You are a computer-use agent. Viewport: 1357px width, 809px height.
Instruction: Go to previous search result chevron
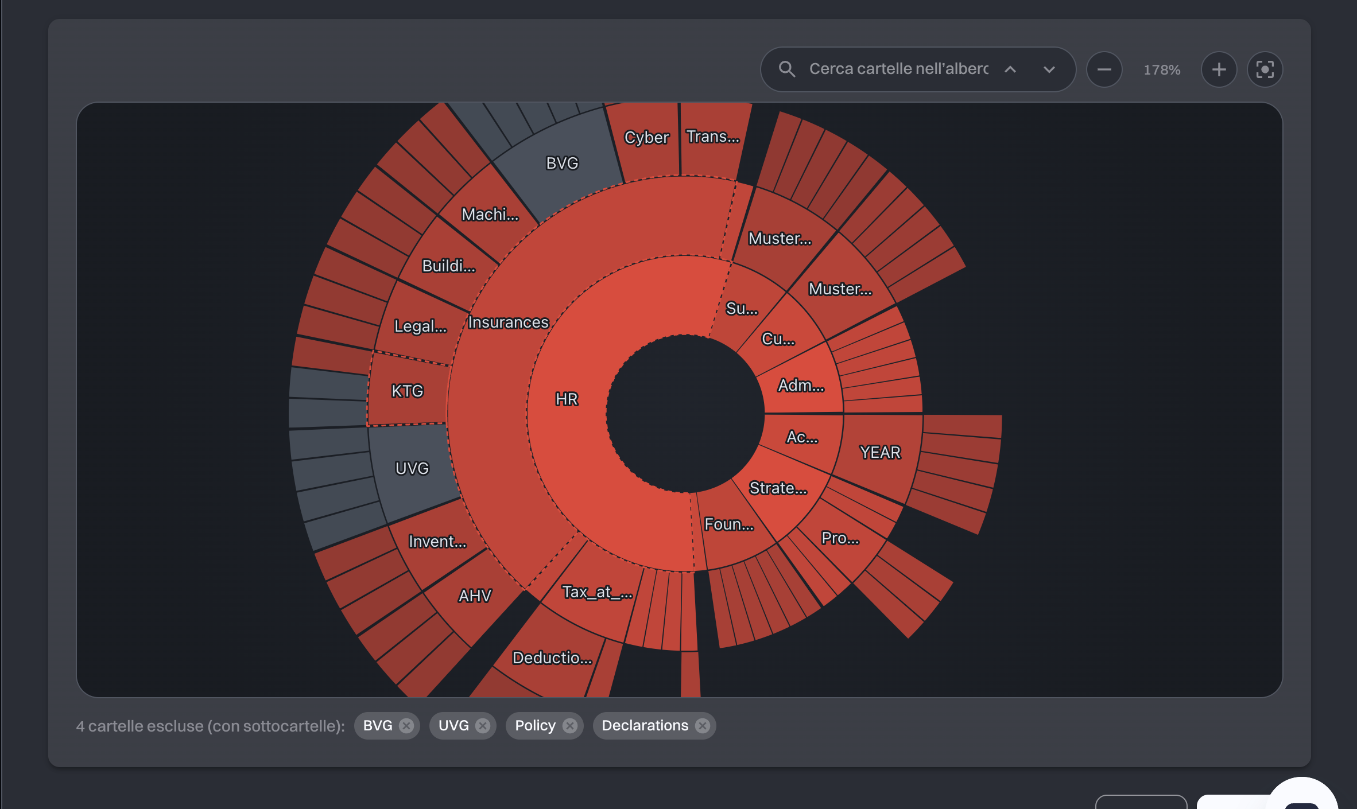tap(1010, 69)
